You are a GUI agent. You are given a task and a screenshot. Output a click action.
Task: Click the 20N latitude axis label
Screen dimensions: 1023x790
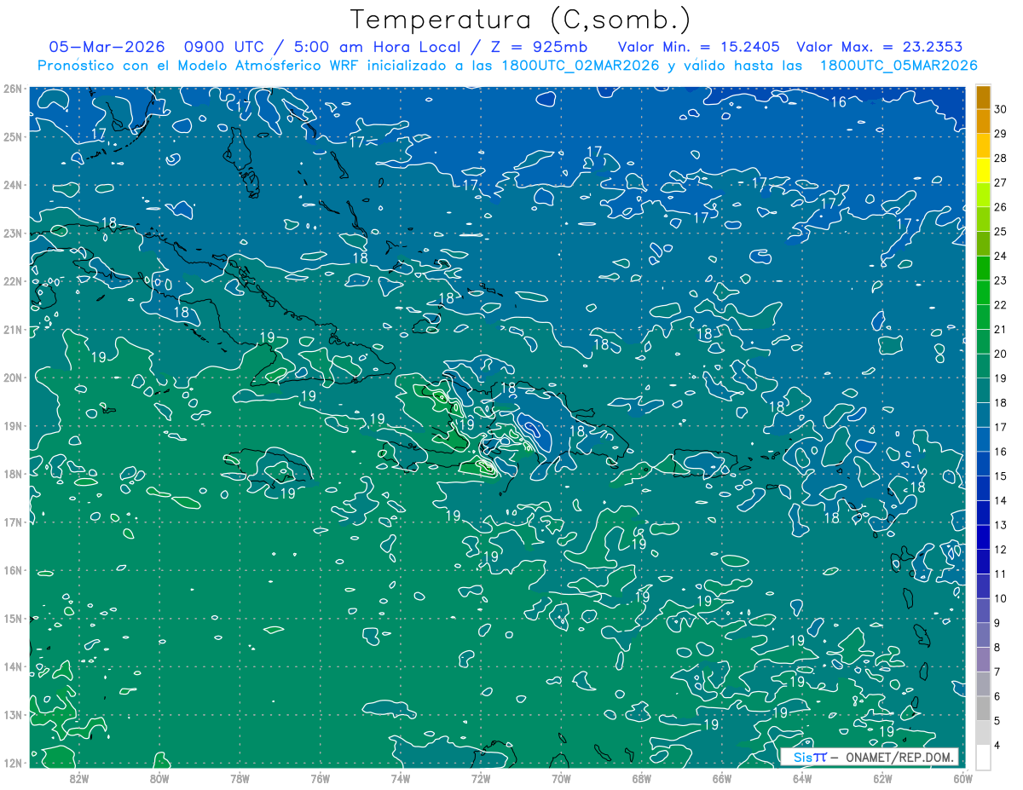point(12,378)
